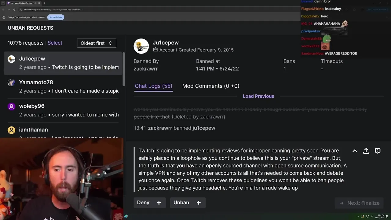
Task: Click the arrow icon in Next: Finalize
Action: 342,203
